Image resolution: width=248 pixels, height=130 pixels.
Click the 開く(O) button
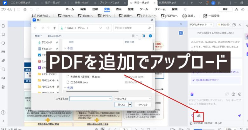[121, 105]
